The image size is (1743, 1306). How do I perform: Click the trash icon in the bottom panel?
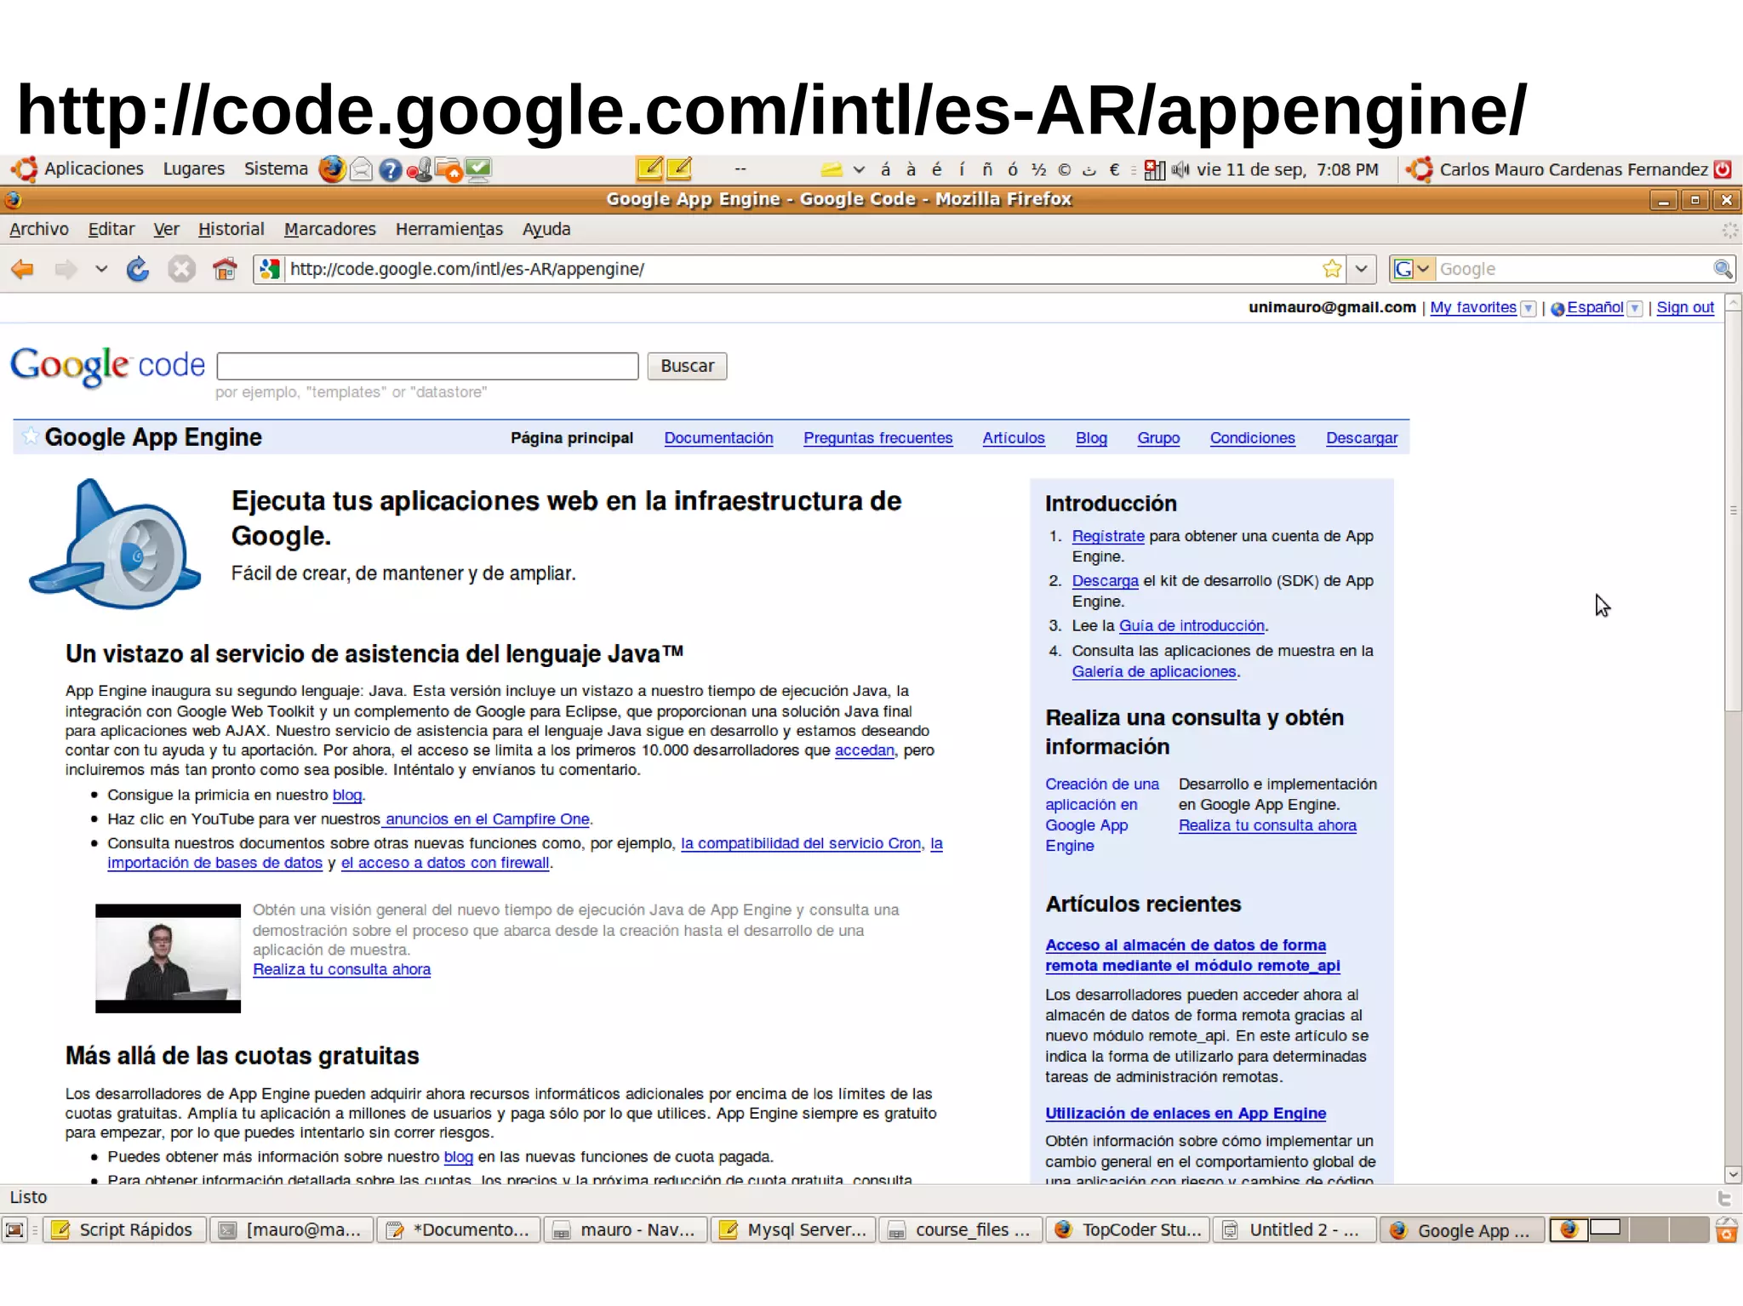[x=1726, y=1230]
